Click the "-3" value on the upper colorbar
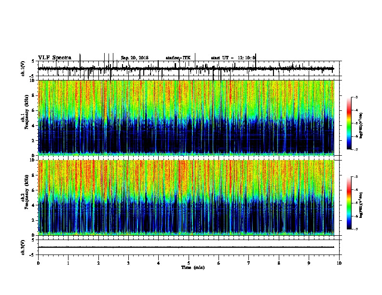This screenshot has width=382, height=295. [x=355, y=97]
